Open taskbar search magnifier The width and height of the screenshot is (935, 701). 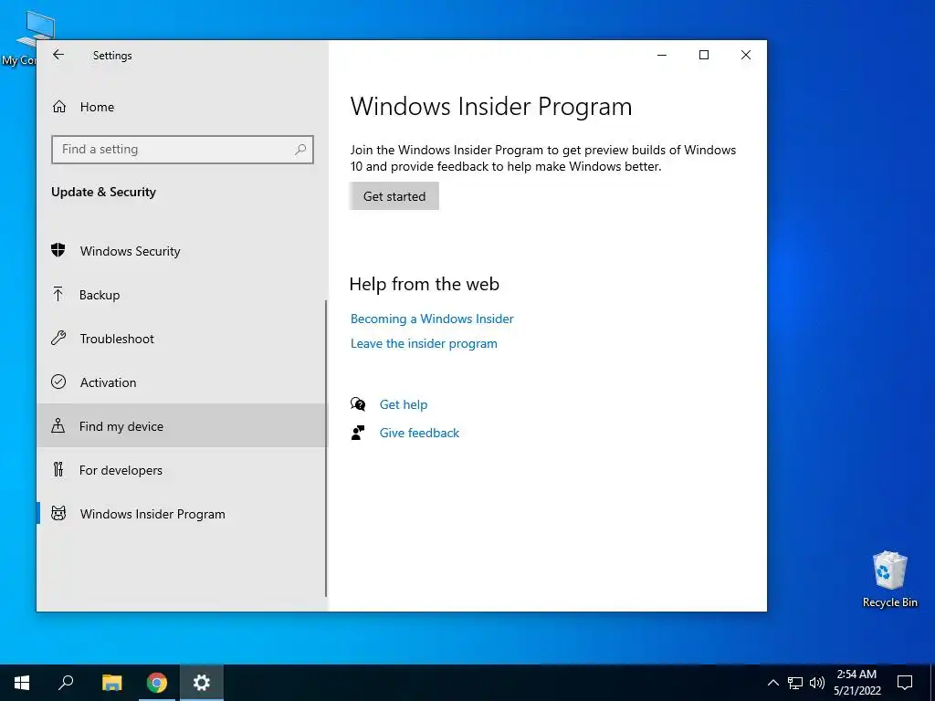pyautogui.click(x=66, y=683)
